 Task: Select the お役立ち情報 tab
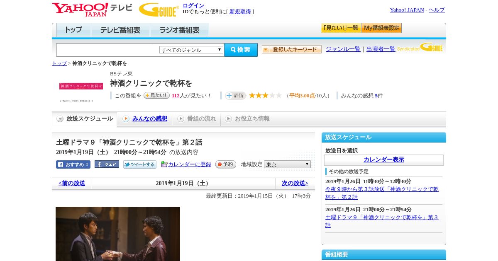pyautogui.click(x=247, y=119)
